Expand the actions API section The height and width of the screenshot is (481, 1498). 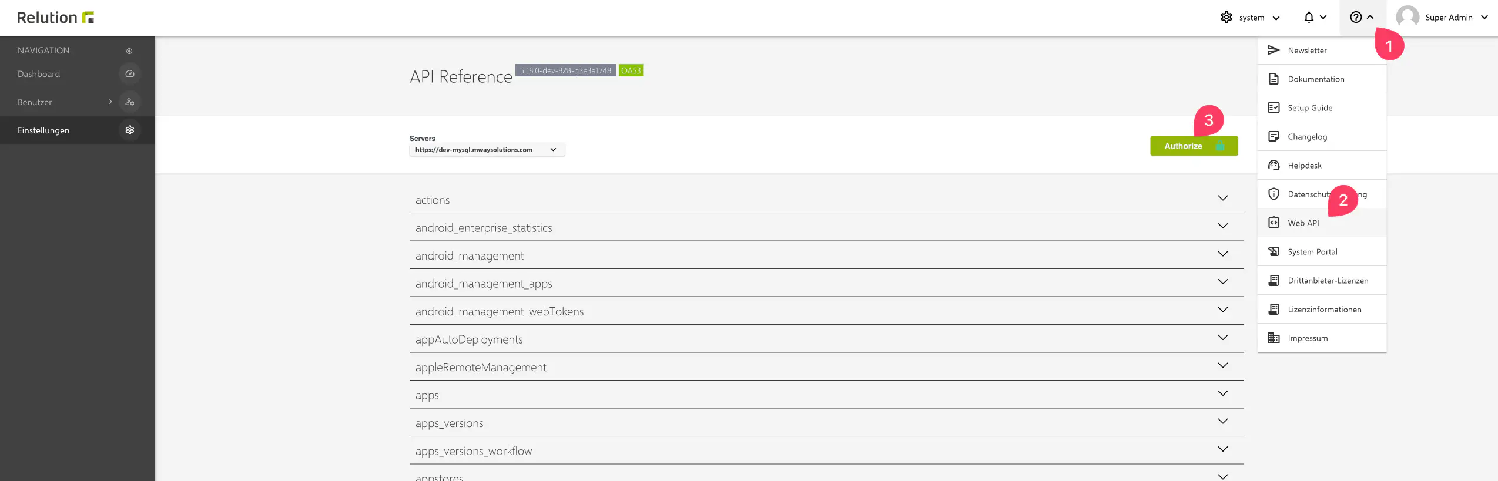click(1222, 199)
